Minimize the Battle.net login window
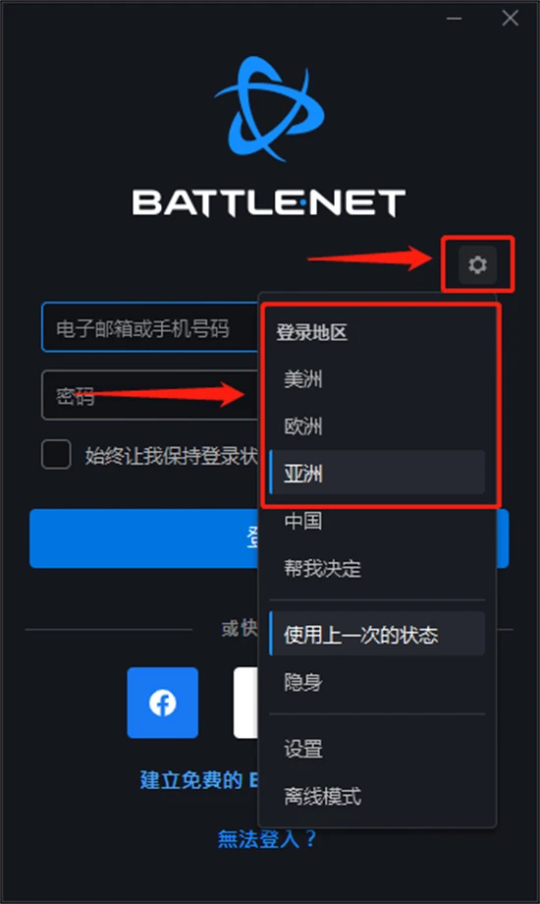 coord(455,19)
